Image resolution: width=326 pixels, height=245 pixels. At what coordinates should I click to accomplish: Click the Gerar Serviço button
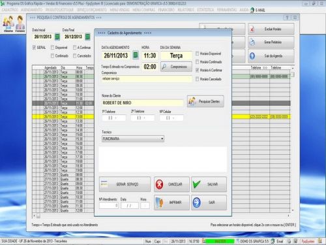pyautogui.click(x=125, y=184)
